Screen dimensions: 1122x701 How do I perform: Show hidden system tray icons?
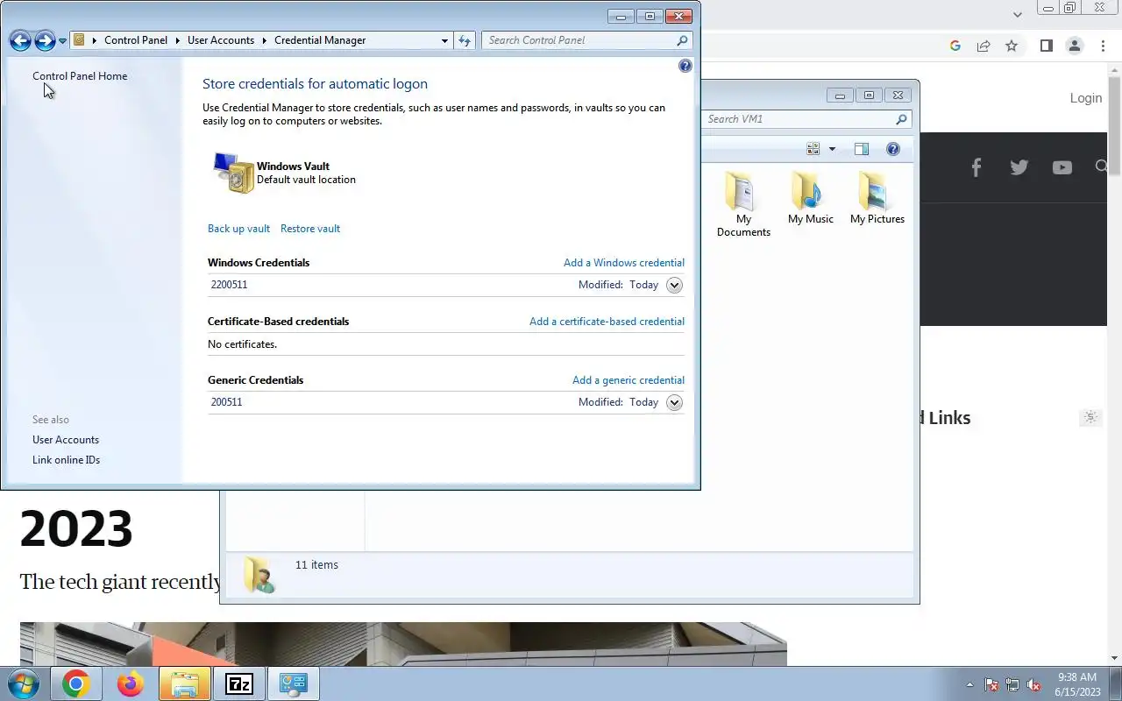click(x=969, y=684)
